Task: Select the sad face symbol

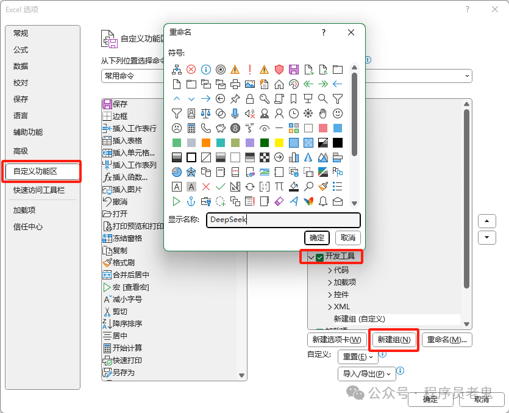Action: (x=177, y=128)
